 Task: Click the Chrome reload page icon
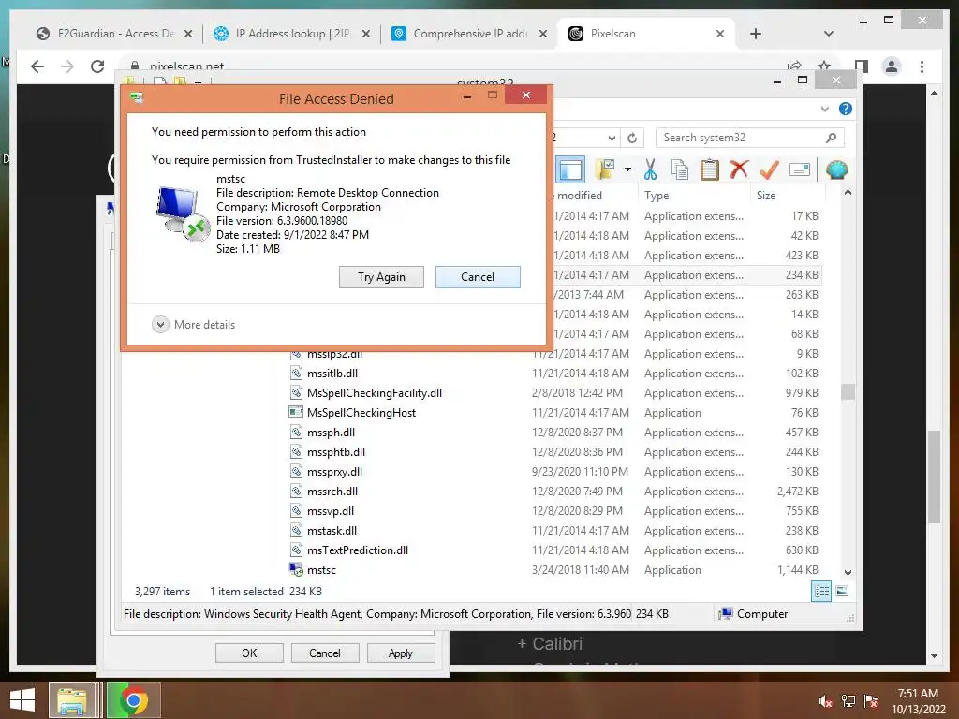tap(97, 66)
